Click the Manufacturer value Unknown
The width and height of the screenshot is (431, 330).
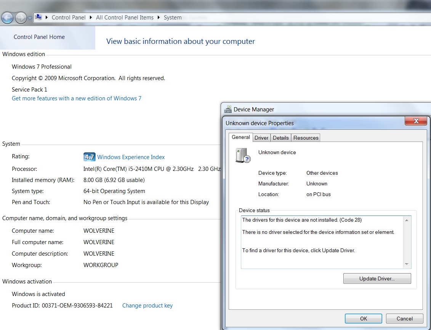click(x=317, y=184)
